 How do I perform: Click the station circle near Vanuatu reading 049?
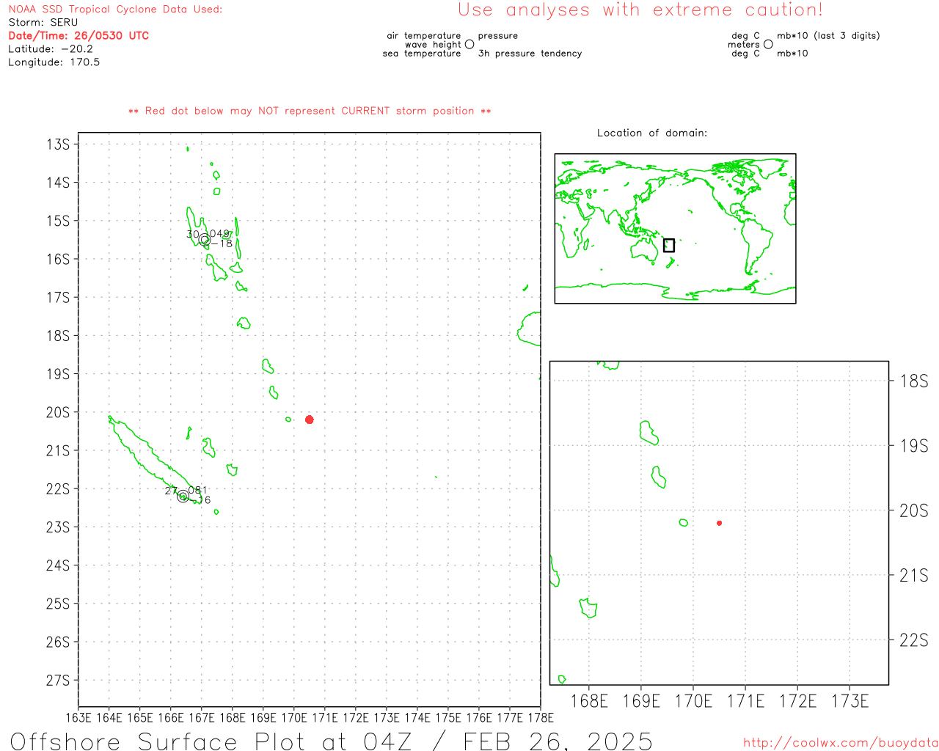(x=205, y=239)
